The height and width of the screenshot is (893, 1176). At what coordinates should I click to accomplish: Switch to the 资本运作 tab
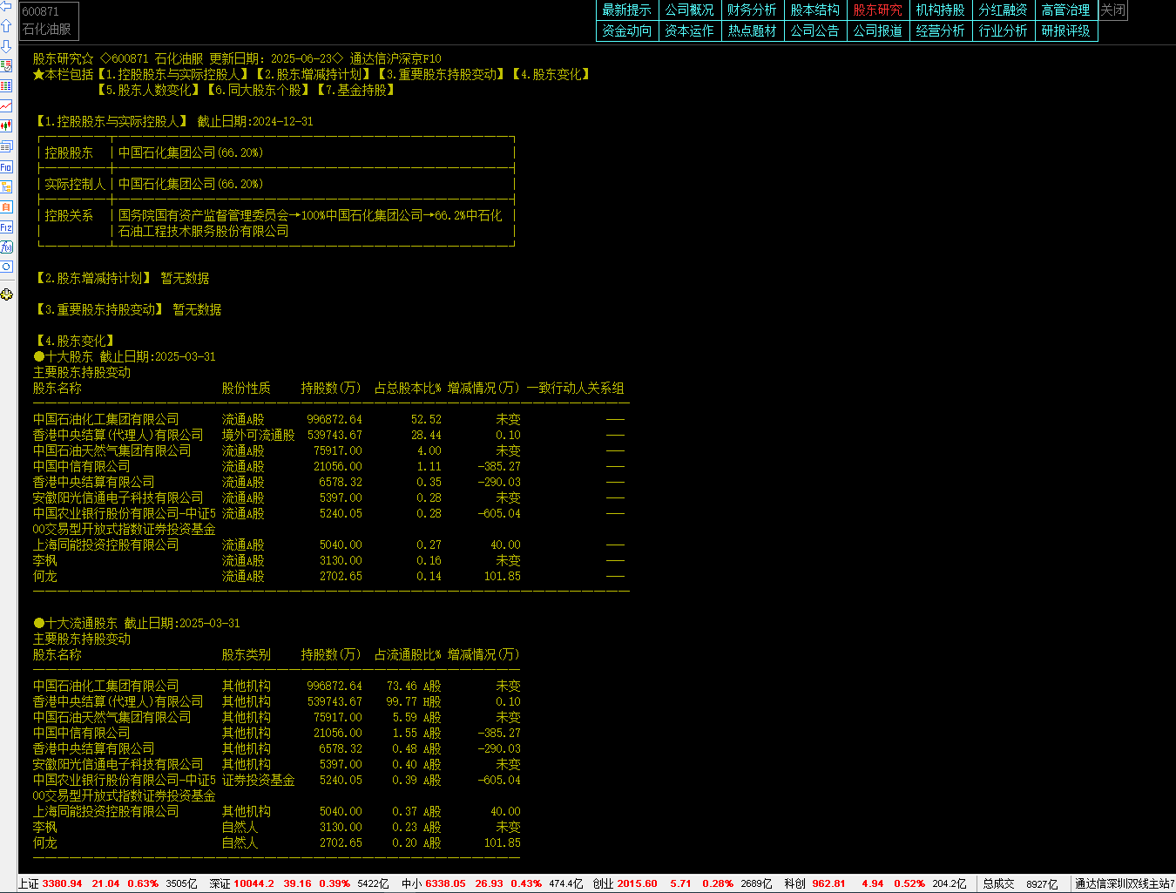click(x=690, y=31)
